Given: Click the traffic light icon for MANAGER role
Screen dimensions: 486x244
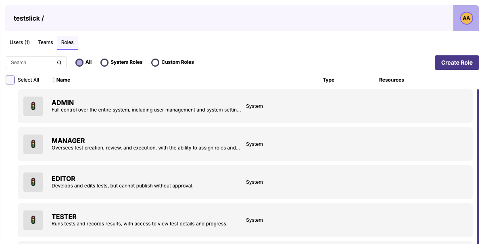Looking at the screenshot, I should click(x=33, y=144).
